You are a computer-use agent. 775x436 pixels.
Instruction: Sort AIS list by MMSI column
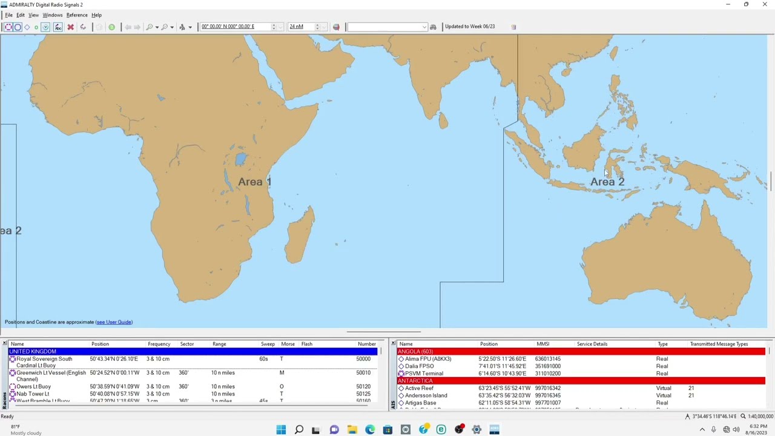click(542, 344)
